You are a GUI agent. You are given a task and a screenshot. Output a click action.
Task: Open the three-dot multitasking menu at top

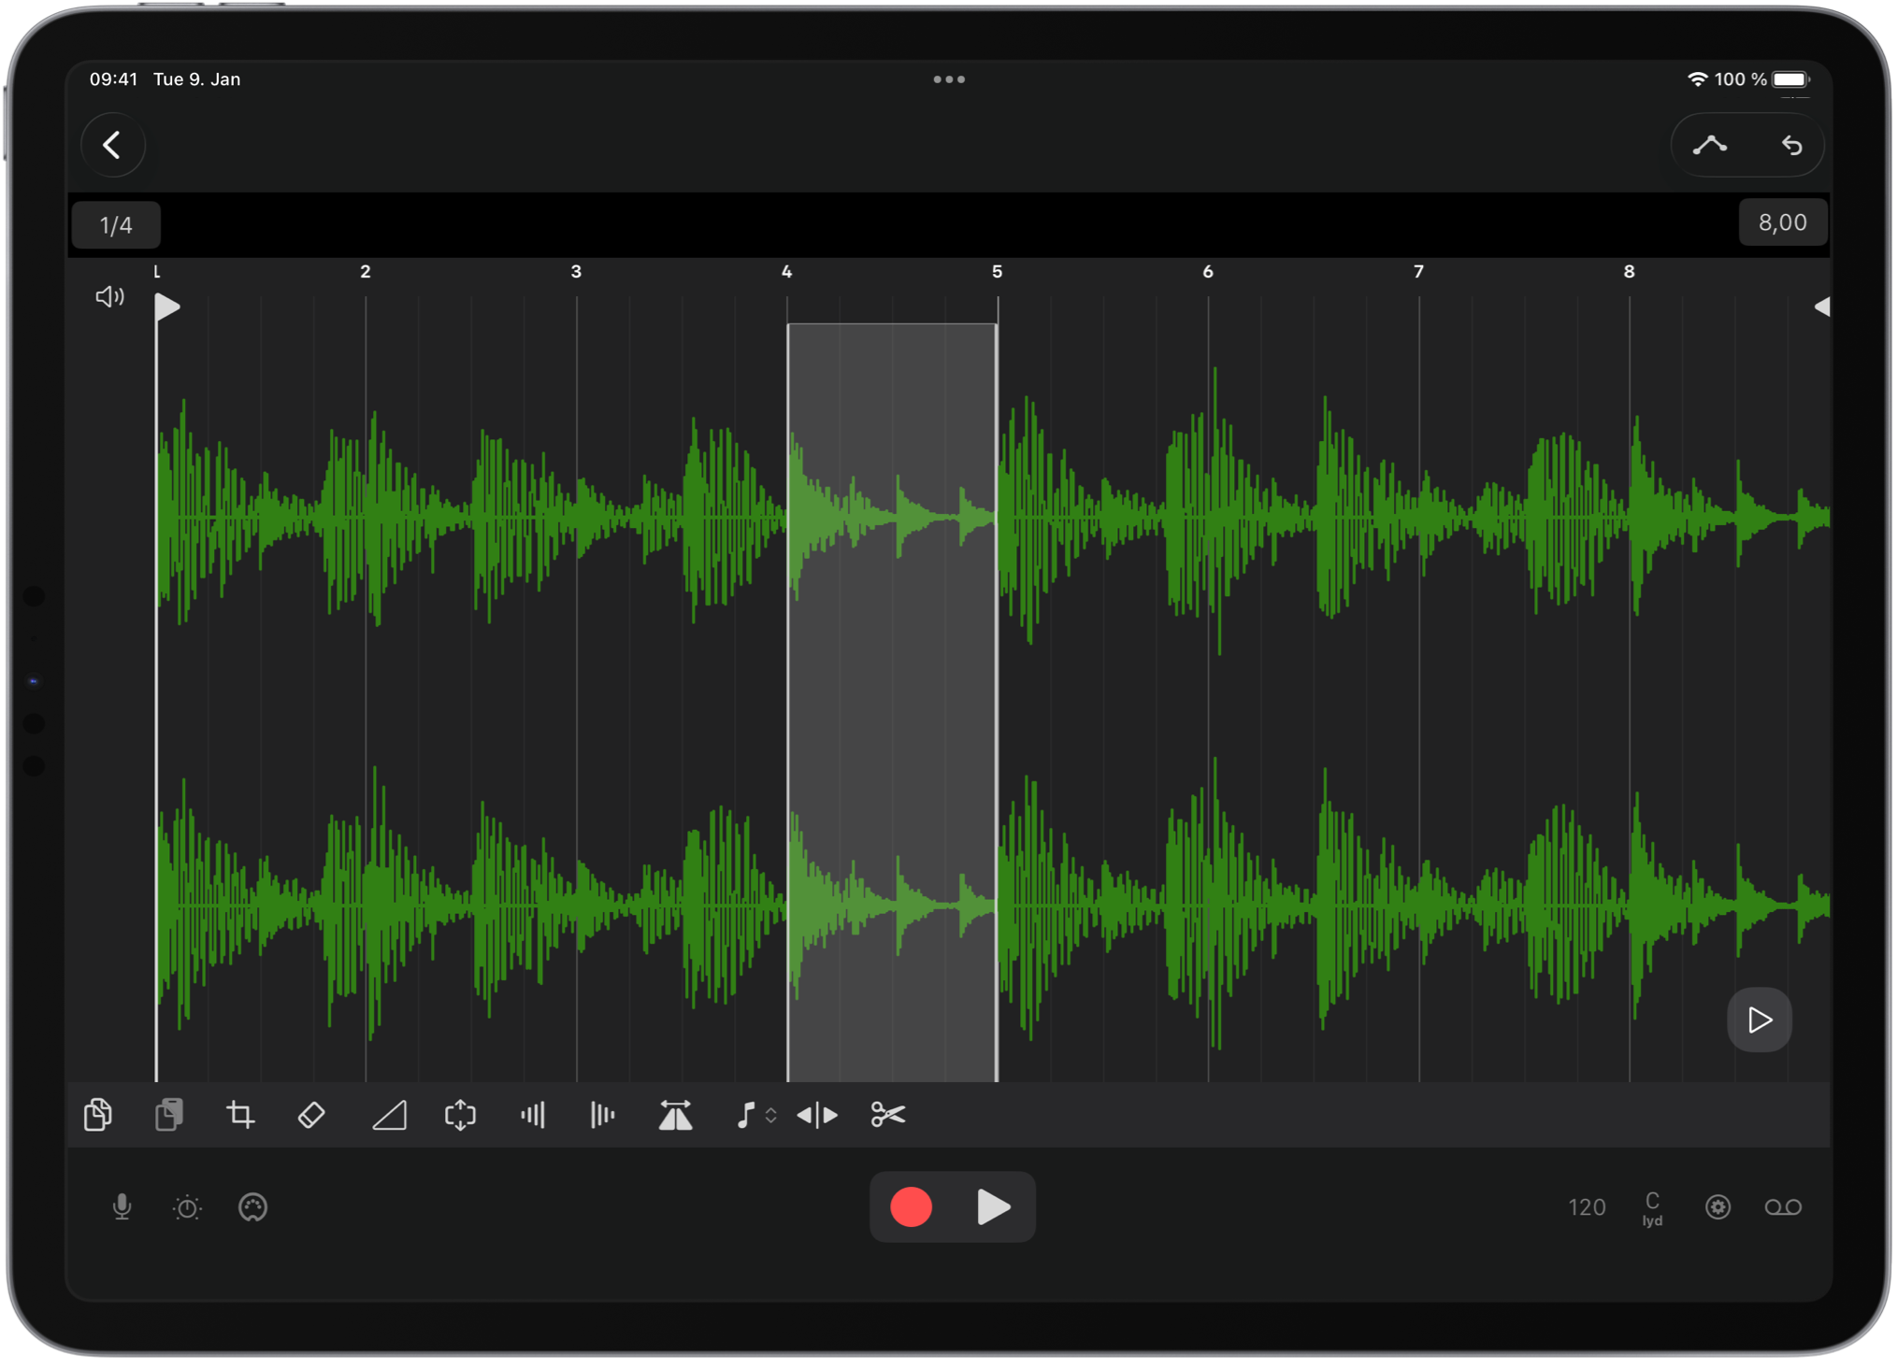pyautogui.click(x=949, y=79)
